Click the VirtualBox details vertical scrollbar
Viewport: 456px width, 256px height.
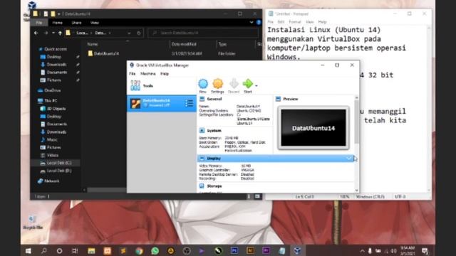click(357, 122)
